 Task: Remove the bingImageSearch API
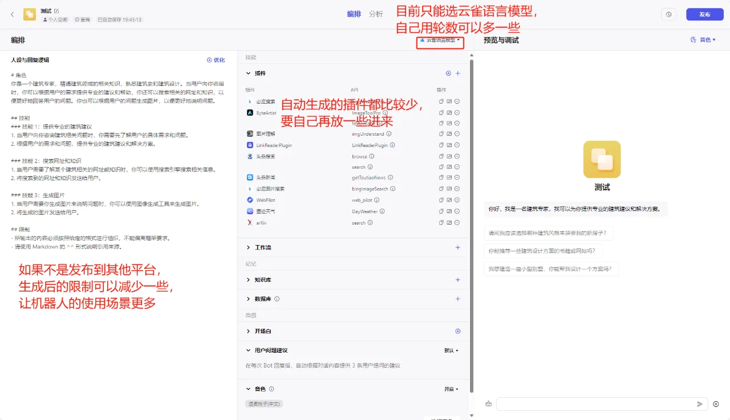coord(457,189)
